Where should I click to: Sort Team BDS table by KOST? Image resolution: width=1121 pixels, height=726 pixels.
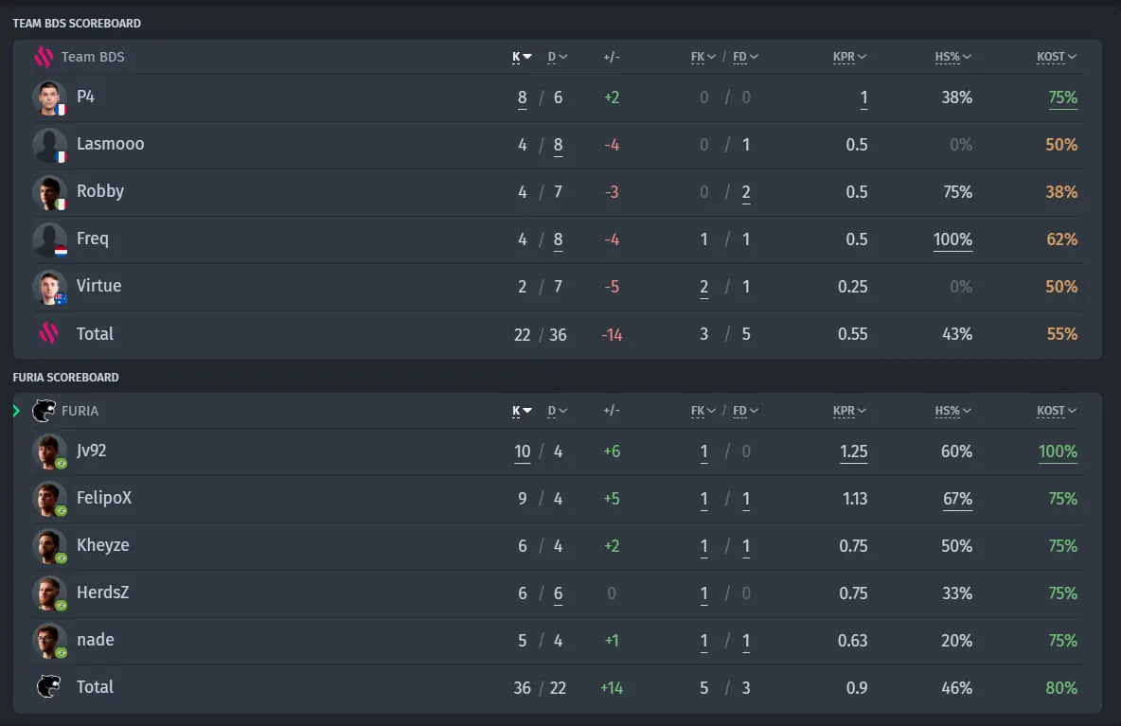coord(1057,57)
